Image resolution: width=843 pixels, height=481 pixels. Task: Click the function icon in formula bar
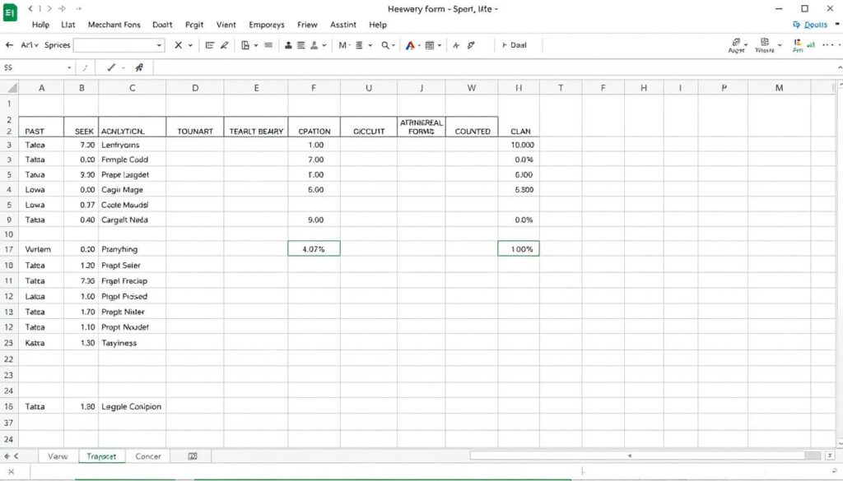pos(139,67)
